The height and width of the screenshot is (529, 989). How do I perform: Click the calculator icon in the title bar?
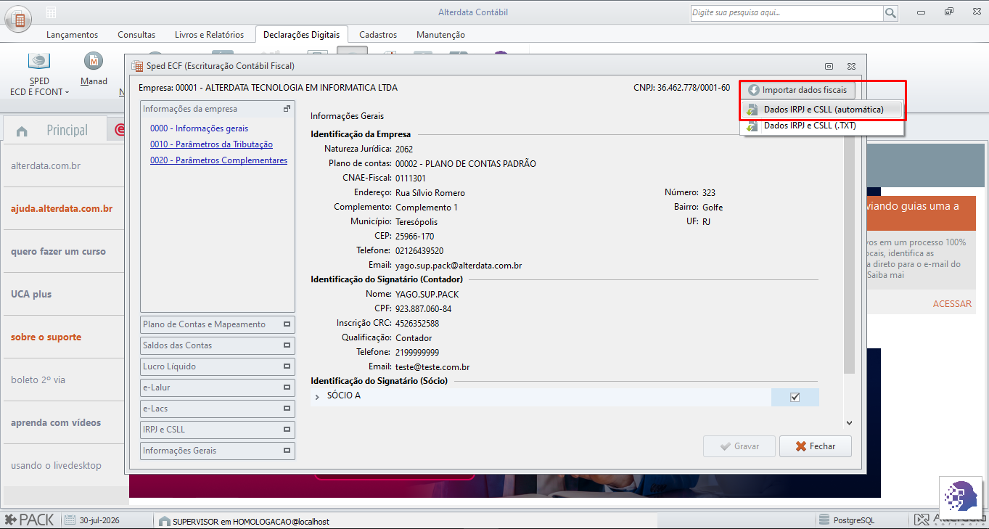pyautogui.click(x=51, y=13)
